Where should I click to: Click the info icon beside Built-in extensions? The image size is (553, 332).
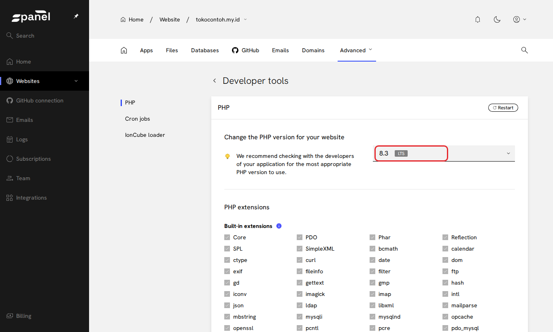tap(279, 226)
